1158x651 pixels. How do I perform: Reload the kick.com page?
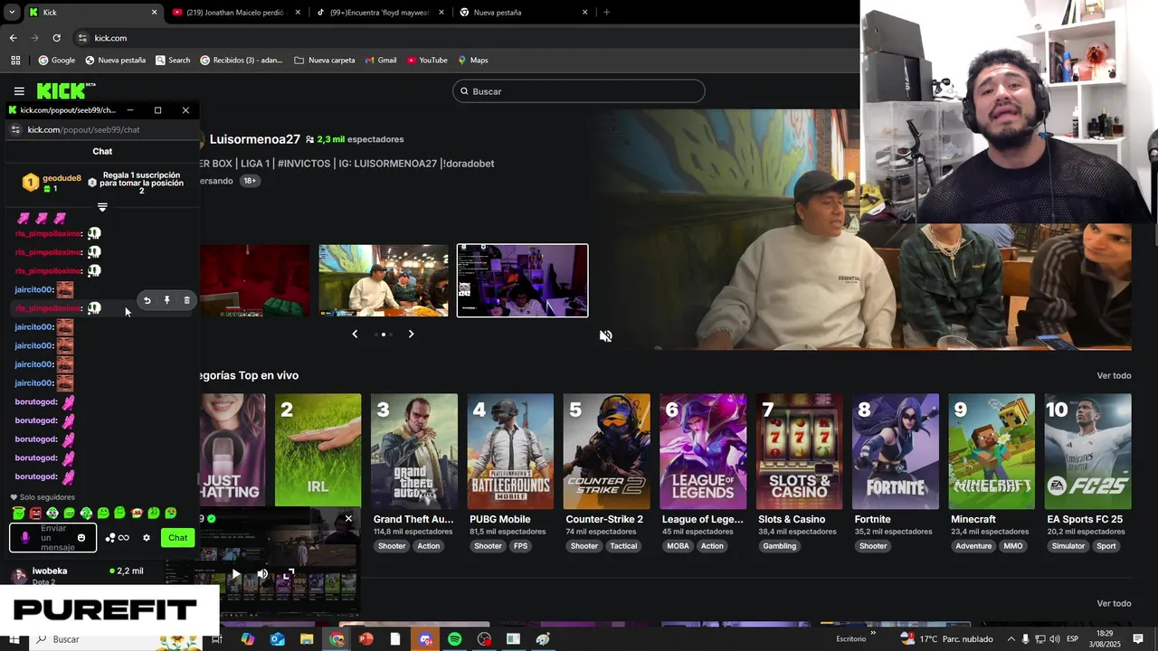point(56,38)
